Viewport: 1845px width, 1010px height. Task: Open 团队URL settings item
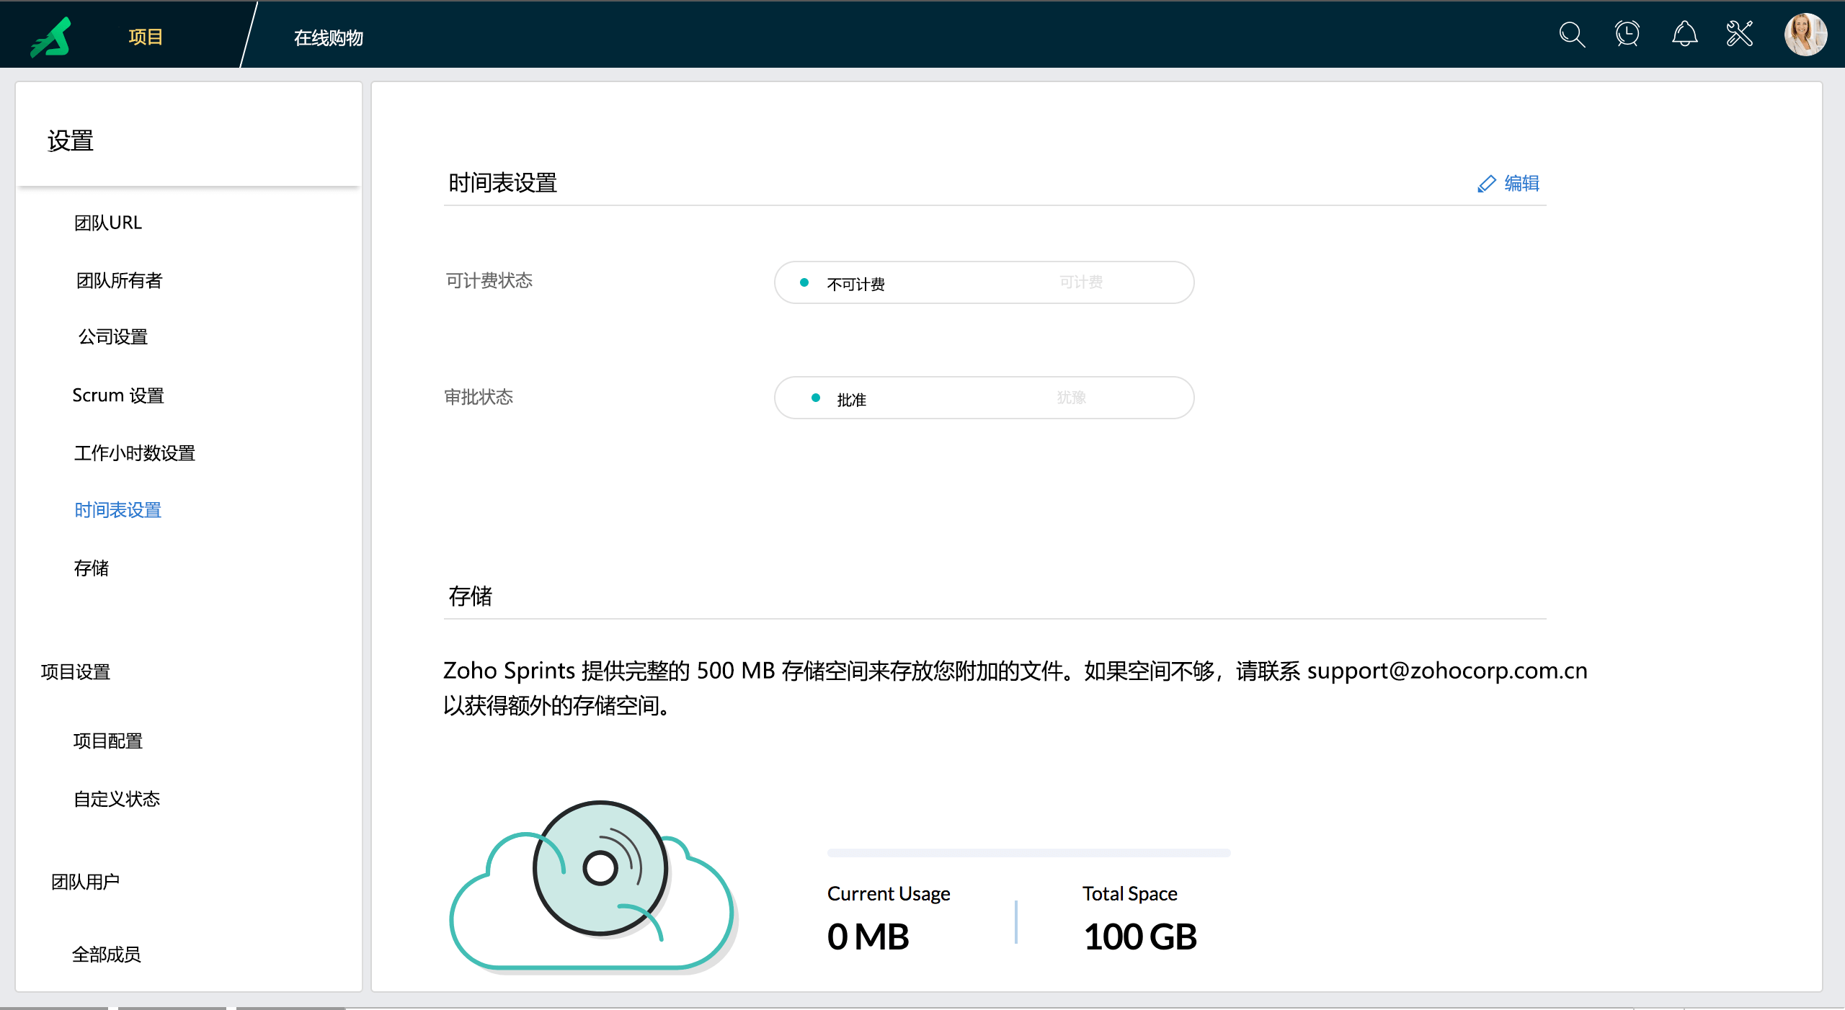tap(108, 223)
